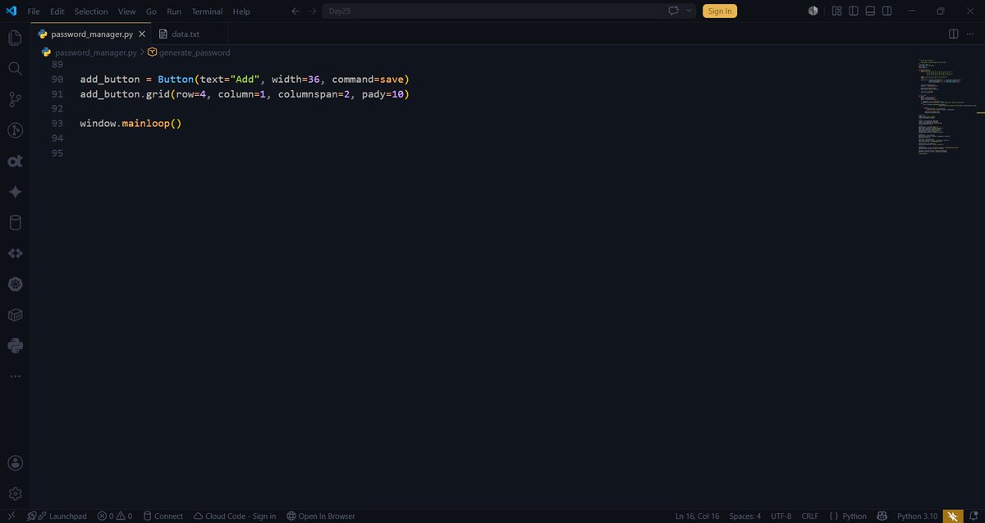Open the Go menu
This screenshot has height=523, width=985.
point(151,11)
